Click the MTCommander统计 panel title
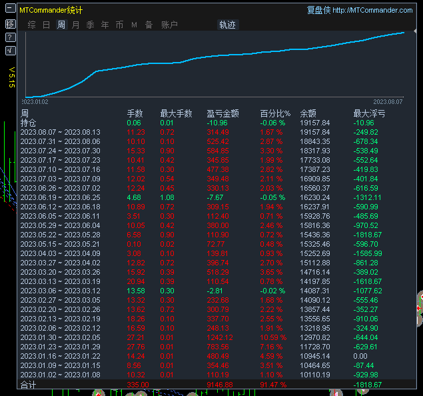The width and height of the screenshot is (423, 396). (x=51, y=10)
